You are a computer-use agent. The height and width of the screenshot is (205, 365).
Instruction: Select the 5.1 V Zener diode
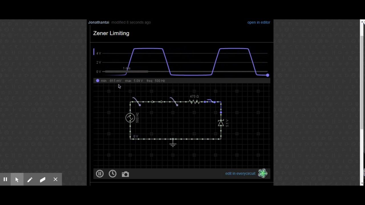[221, 123]
